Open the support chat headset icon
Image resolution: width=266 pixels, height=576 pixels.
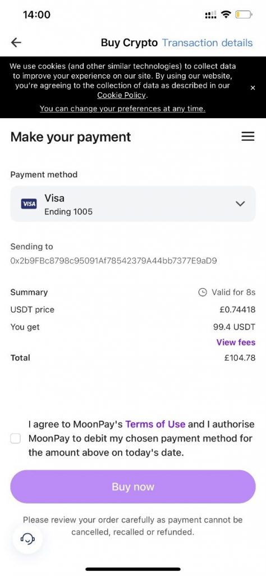[27, 539]
